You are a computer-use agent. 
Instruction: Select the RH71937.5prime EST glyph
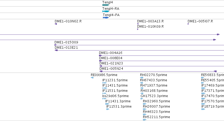142,88
